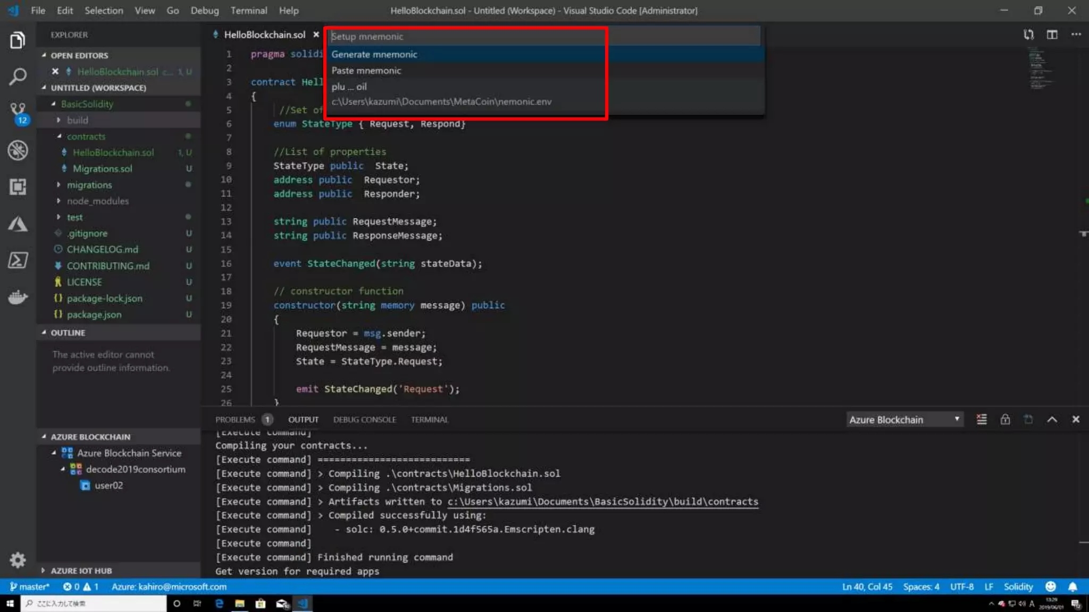Image resolution: width=1089 pixels, height=612 pixels.
Task: Click the split editor icon
Action: (1052, 35)
